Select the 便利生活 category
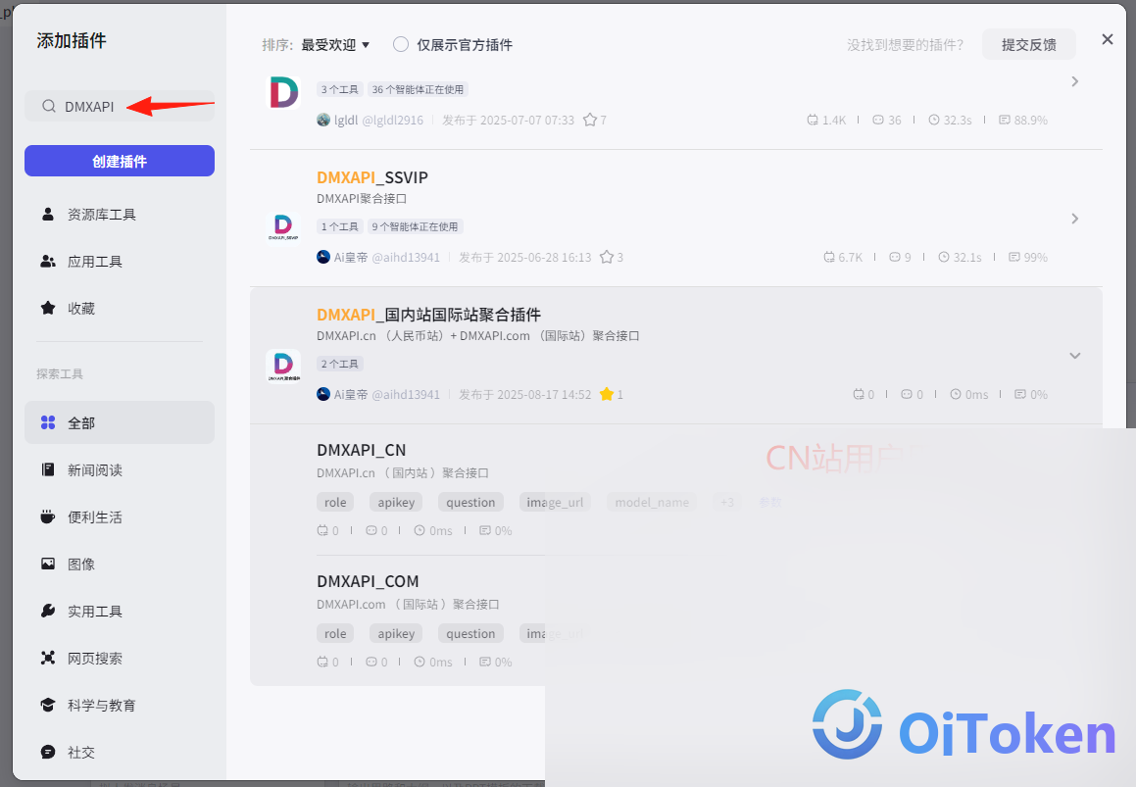This screenshot has width=1136, height=787. (120, 517)
